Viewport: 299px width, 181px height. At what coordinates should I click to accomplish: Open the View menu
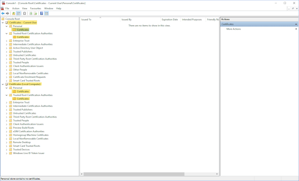[24, 8]
